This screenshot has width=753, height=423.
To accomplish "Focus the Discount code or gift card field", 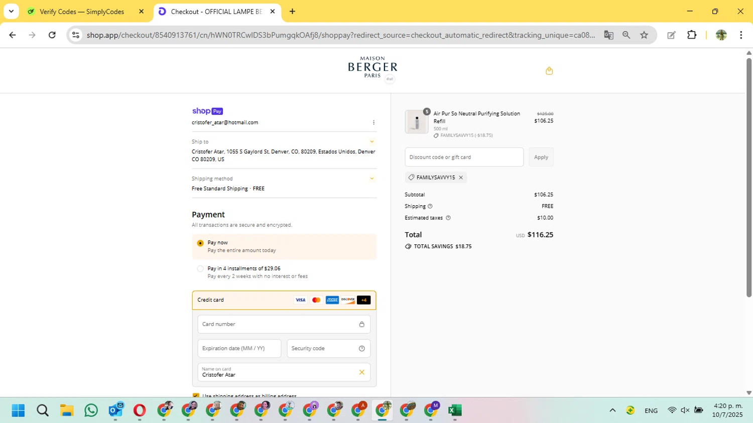I will point(464,157).
